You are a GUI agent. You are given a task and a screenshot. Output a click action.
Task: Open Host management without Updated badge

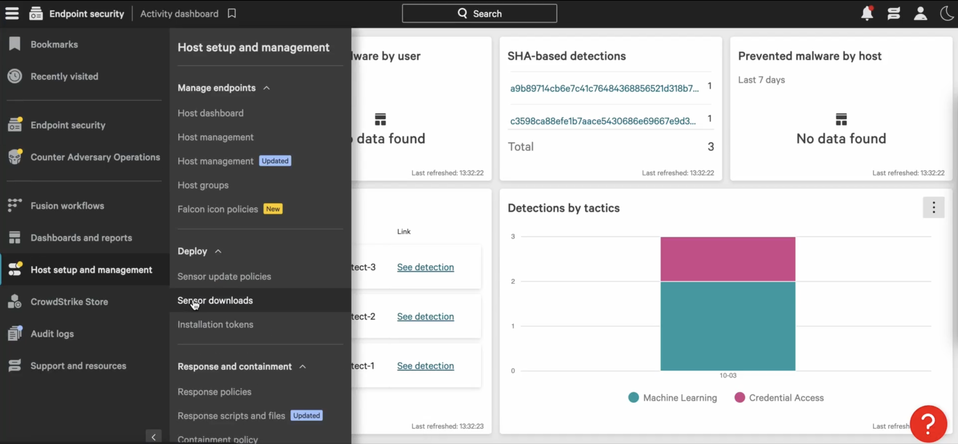click(x=215, y=137)
